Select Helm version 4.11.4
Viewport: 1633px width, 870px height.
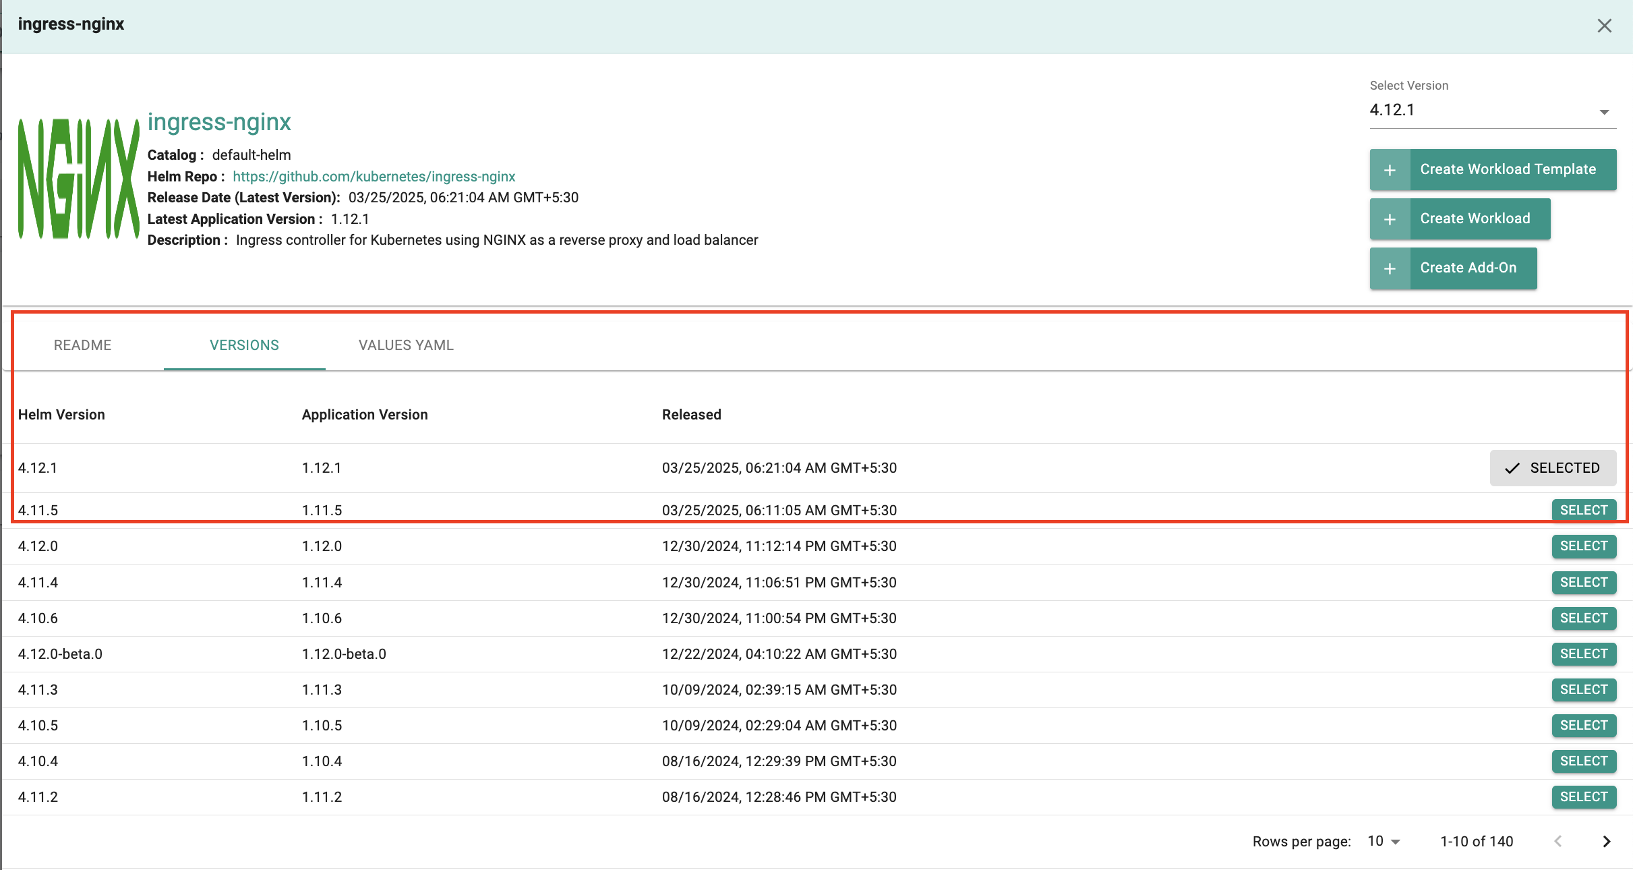1584,583
